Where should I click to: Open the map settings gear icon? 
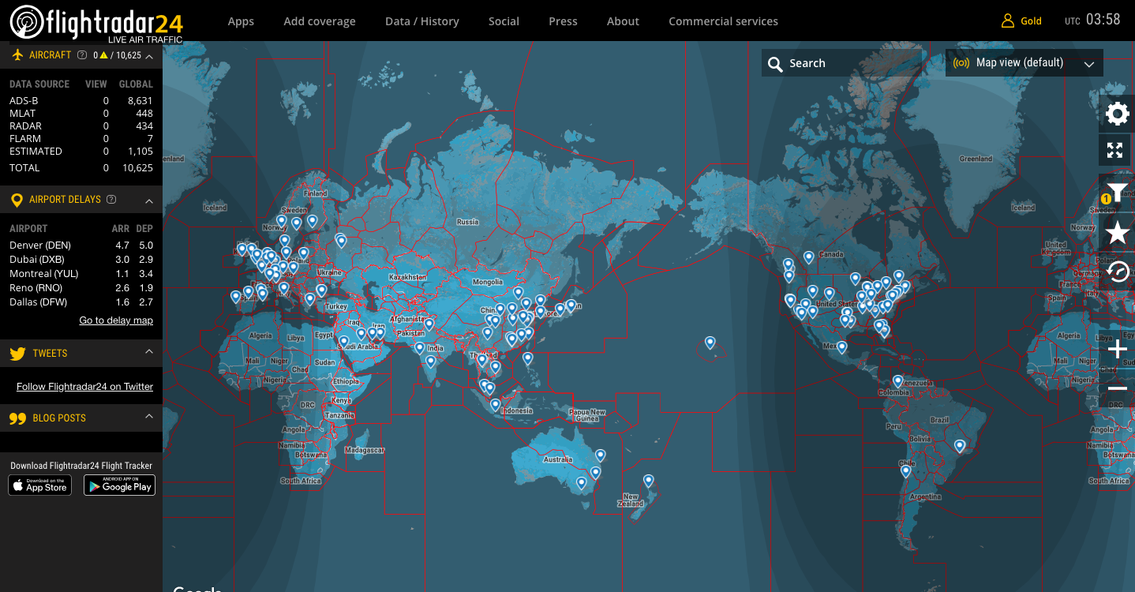pos(1117,114)
